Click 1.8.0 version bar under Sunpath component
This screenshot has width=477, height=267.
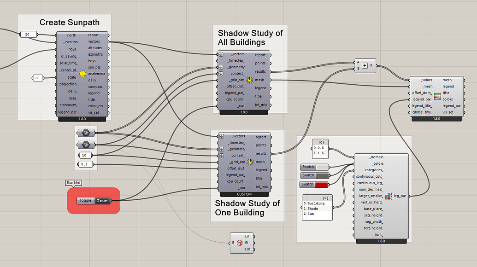[82, 119]
